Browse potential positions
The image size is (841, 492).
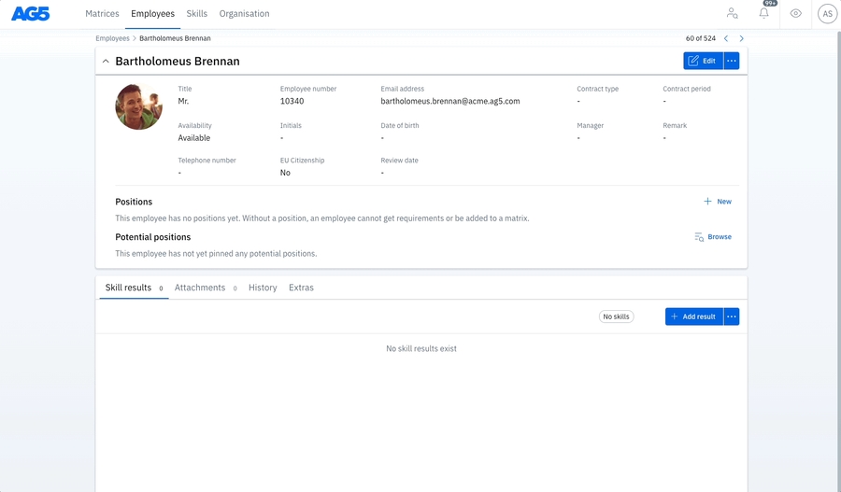(x=713, y=237)
